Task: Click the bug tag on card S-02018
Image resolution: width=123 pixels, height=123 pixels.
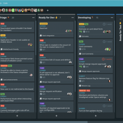Action: click(x=42, y=40)
